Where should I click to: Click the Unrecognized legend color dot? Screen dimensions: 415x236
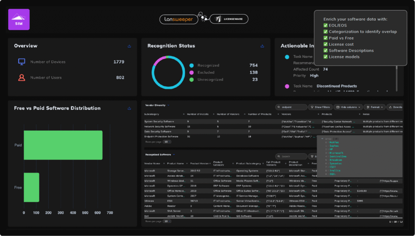(x=192, y=80)
